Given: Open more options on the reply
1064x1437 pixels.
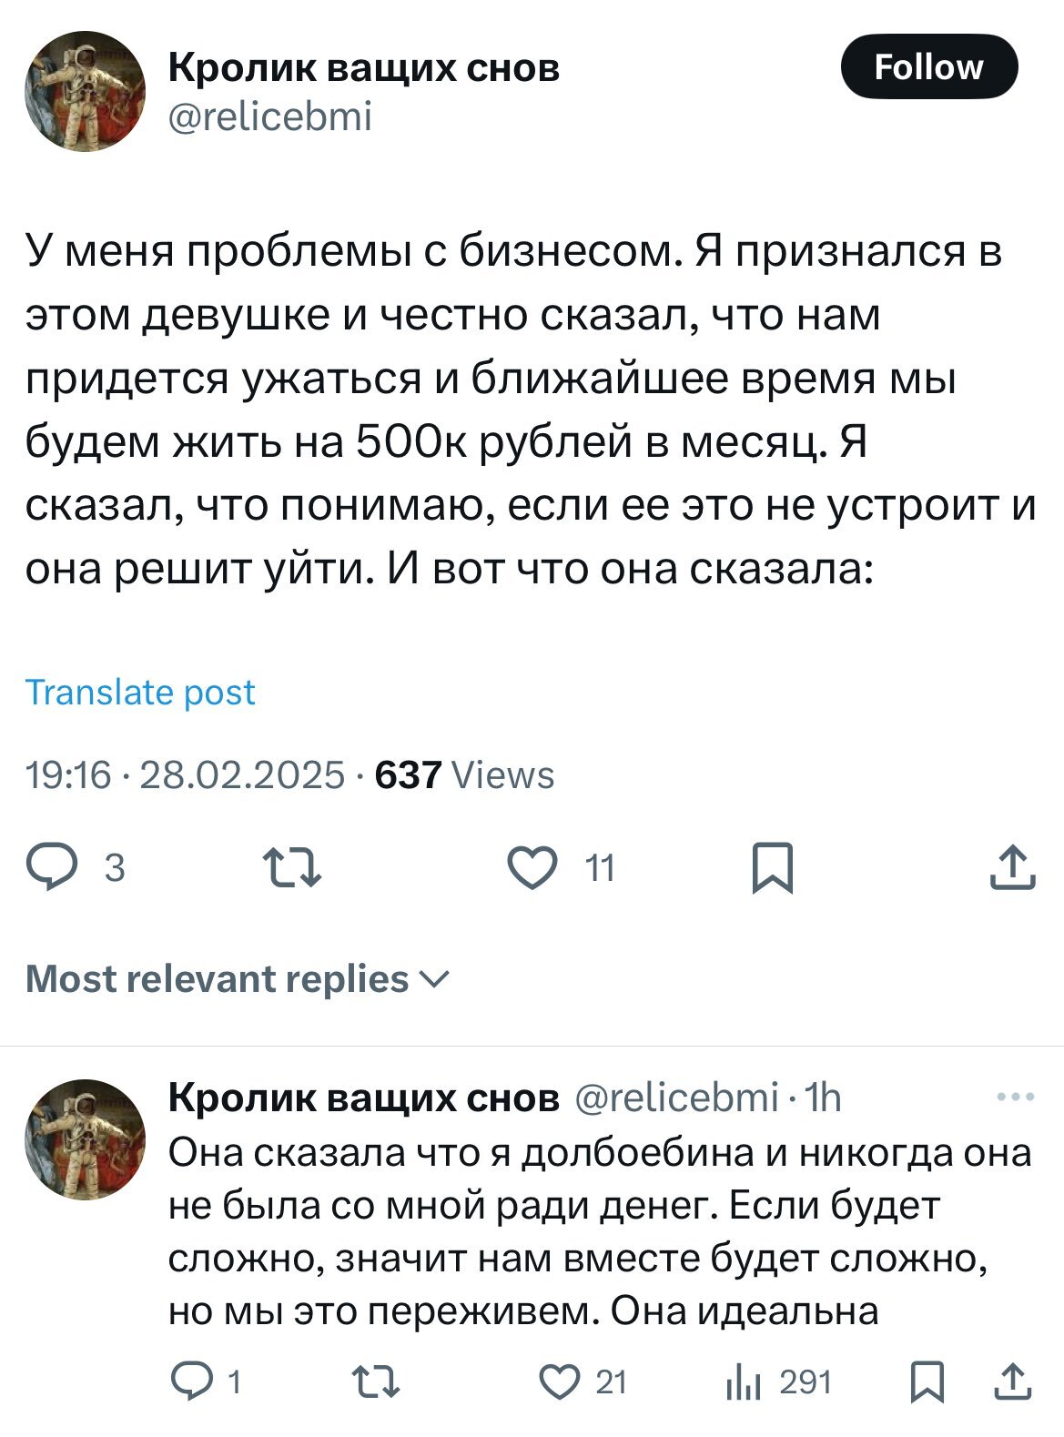Looking at the screenshot, I should 1015,1098.
